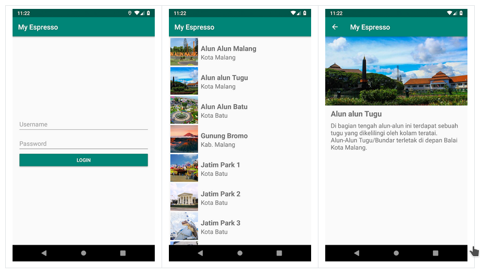Tap location icon in login status bar
This screenshot has height=275, width=480.
130,13
